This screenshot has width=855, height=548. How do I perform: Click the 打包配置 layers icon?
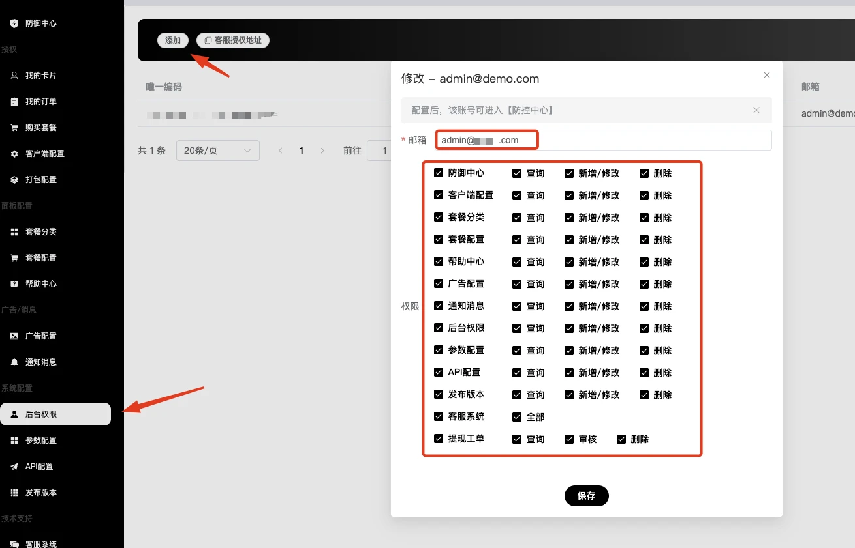point(14,180)
